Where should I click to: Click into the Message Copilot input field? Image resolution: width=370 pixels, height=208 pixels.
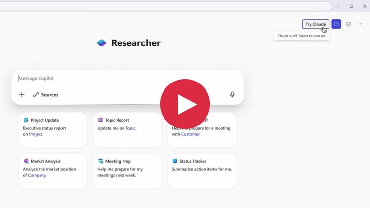tap(127, 78)
